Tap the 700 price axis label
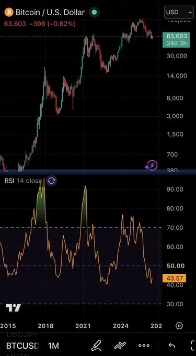The image size is (196, 356). pos(172,154)
